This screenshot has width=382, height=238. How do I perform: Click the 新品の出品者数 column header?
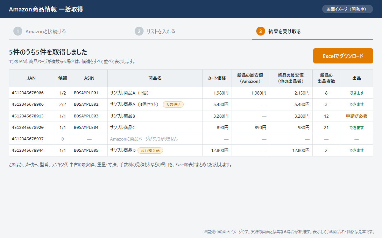pos(326,78)
